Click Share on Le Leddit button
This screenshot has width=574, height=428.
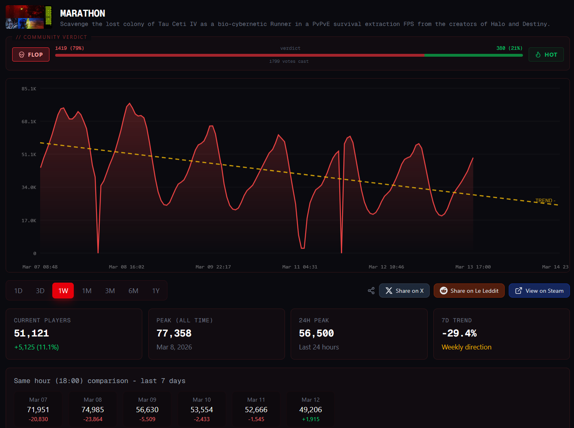469,291
